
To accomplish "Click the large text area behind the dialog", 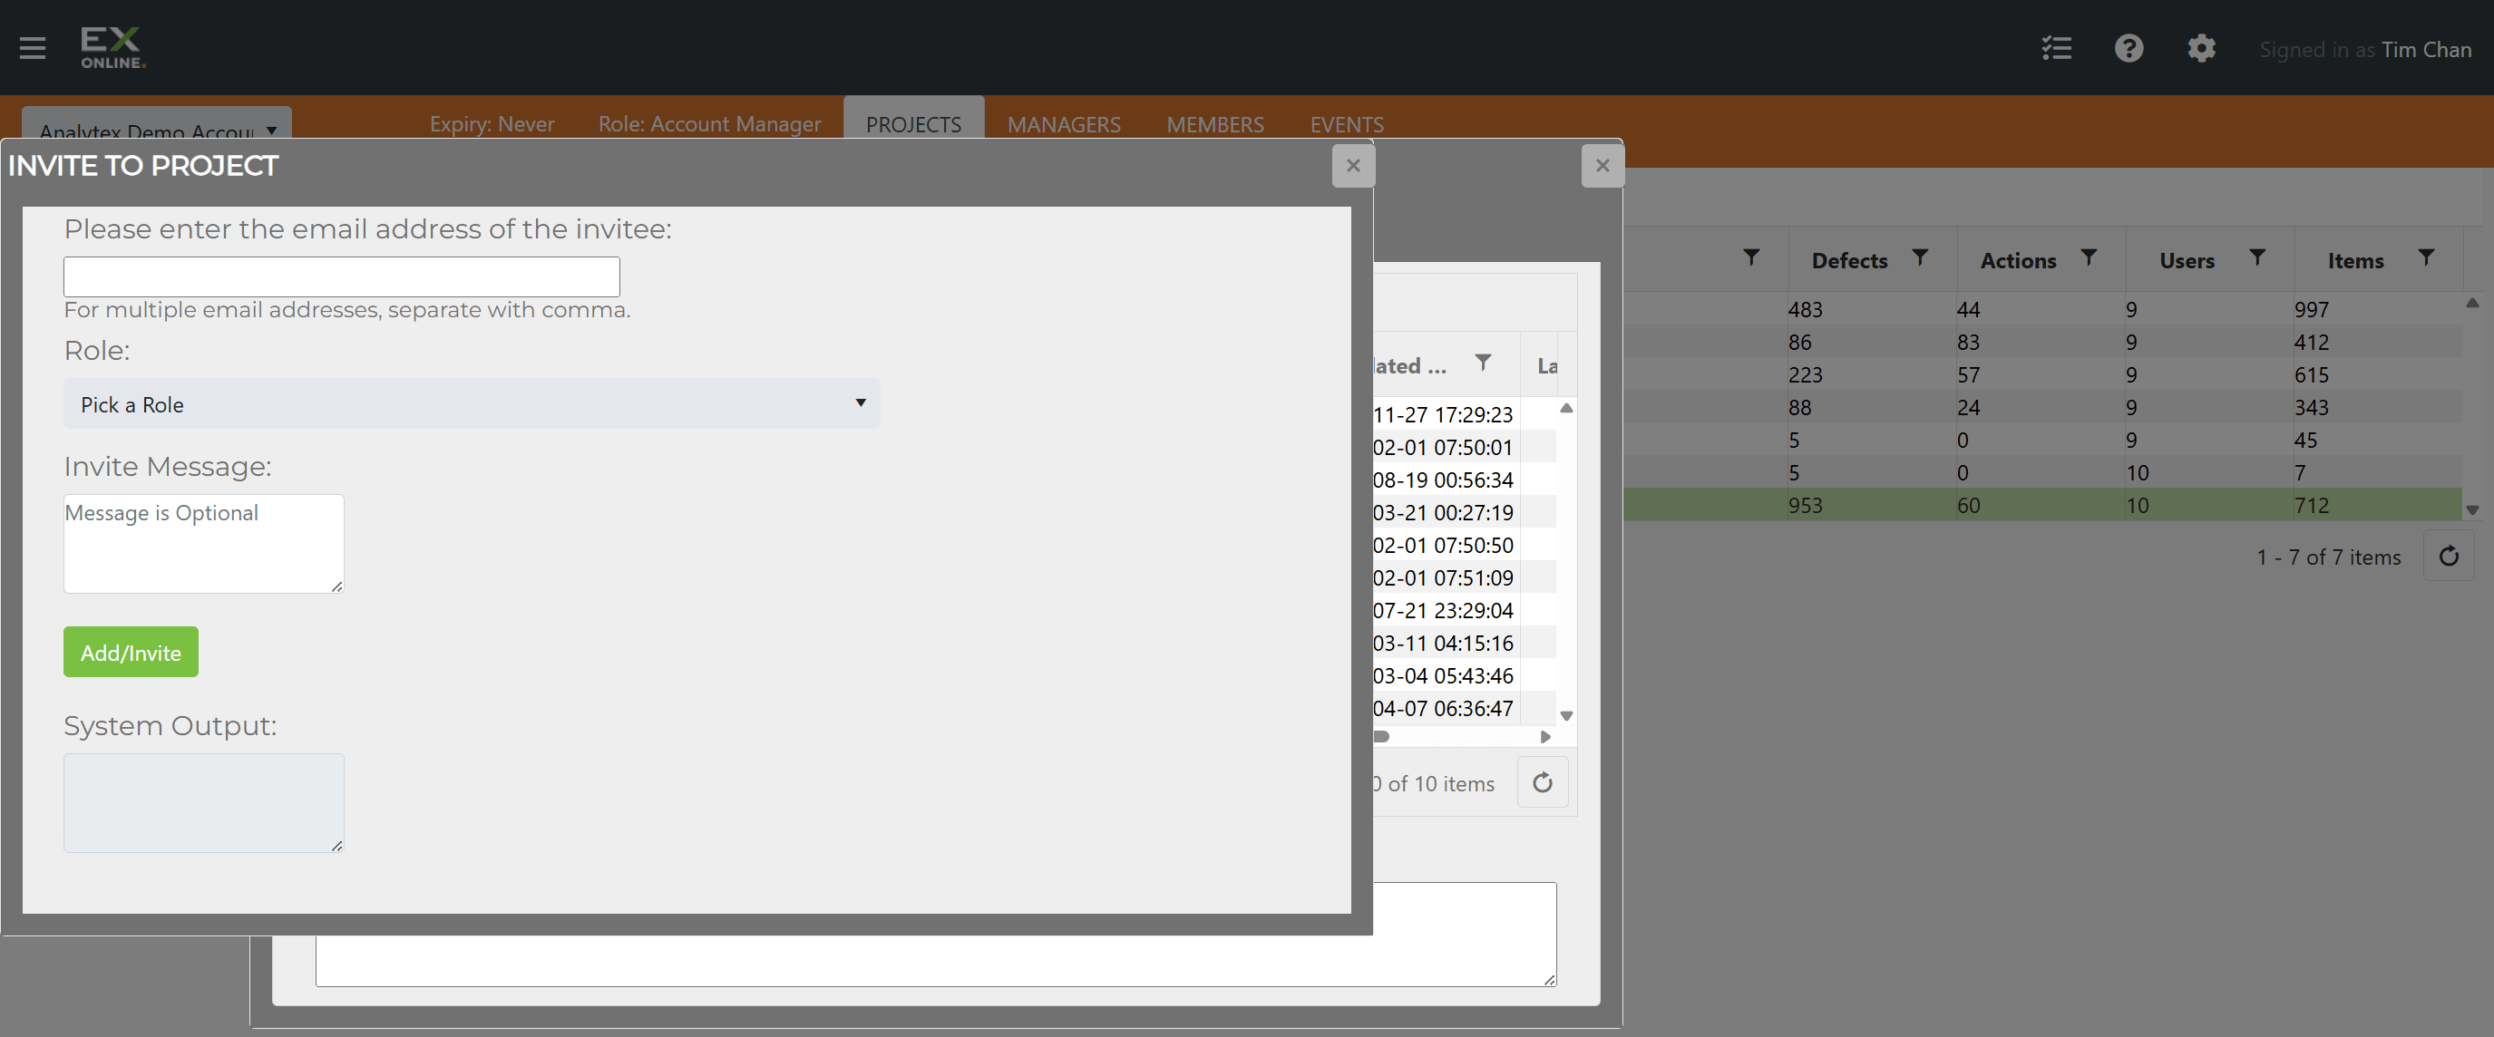I will (935, 961).
